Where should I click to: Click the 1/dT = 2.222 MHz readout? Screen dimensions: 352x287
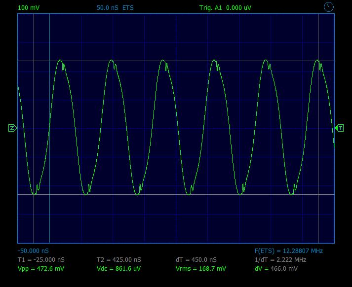pos(280,260)
